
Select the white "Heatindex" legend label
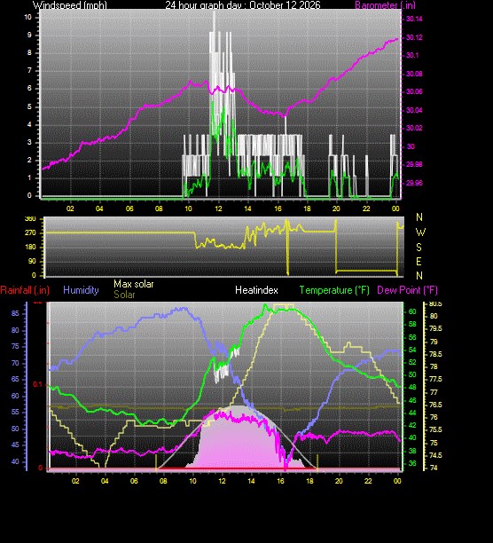(256, 290)
